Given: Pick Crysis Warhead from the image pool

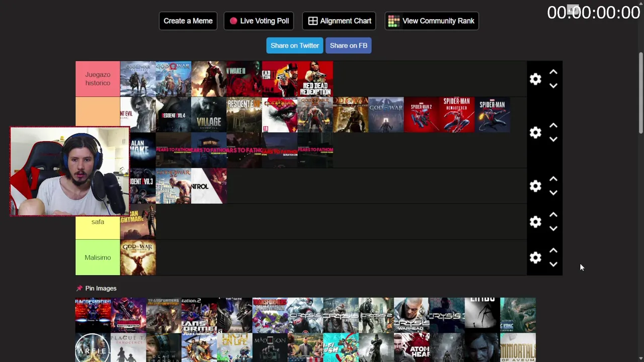Looking at the screenshot, I should (x=412, y=315).
